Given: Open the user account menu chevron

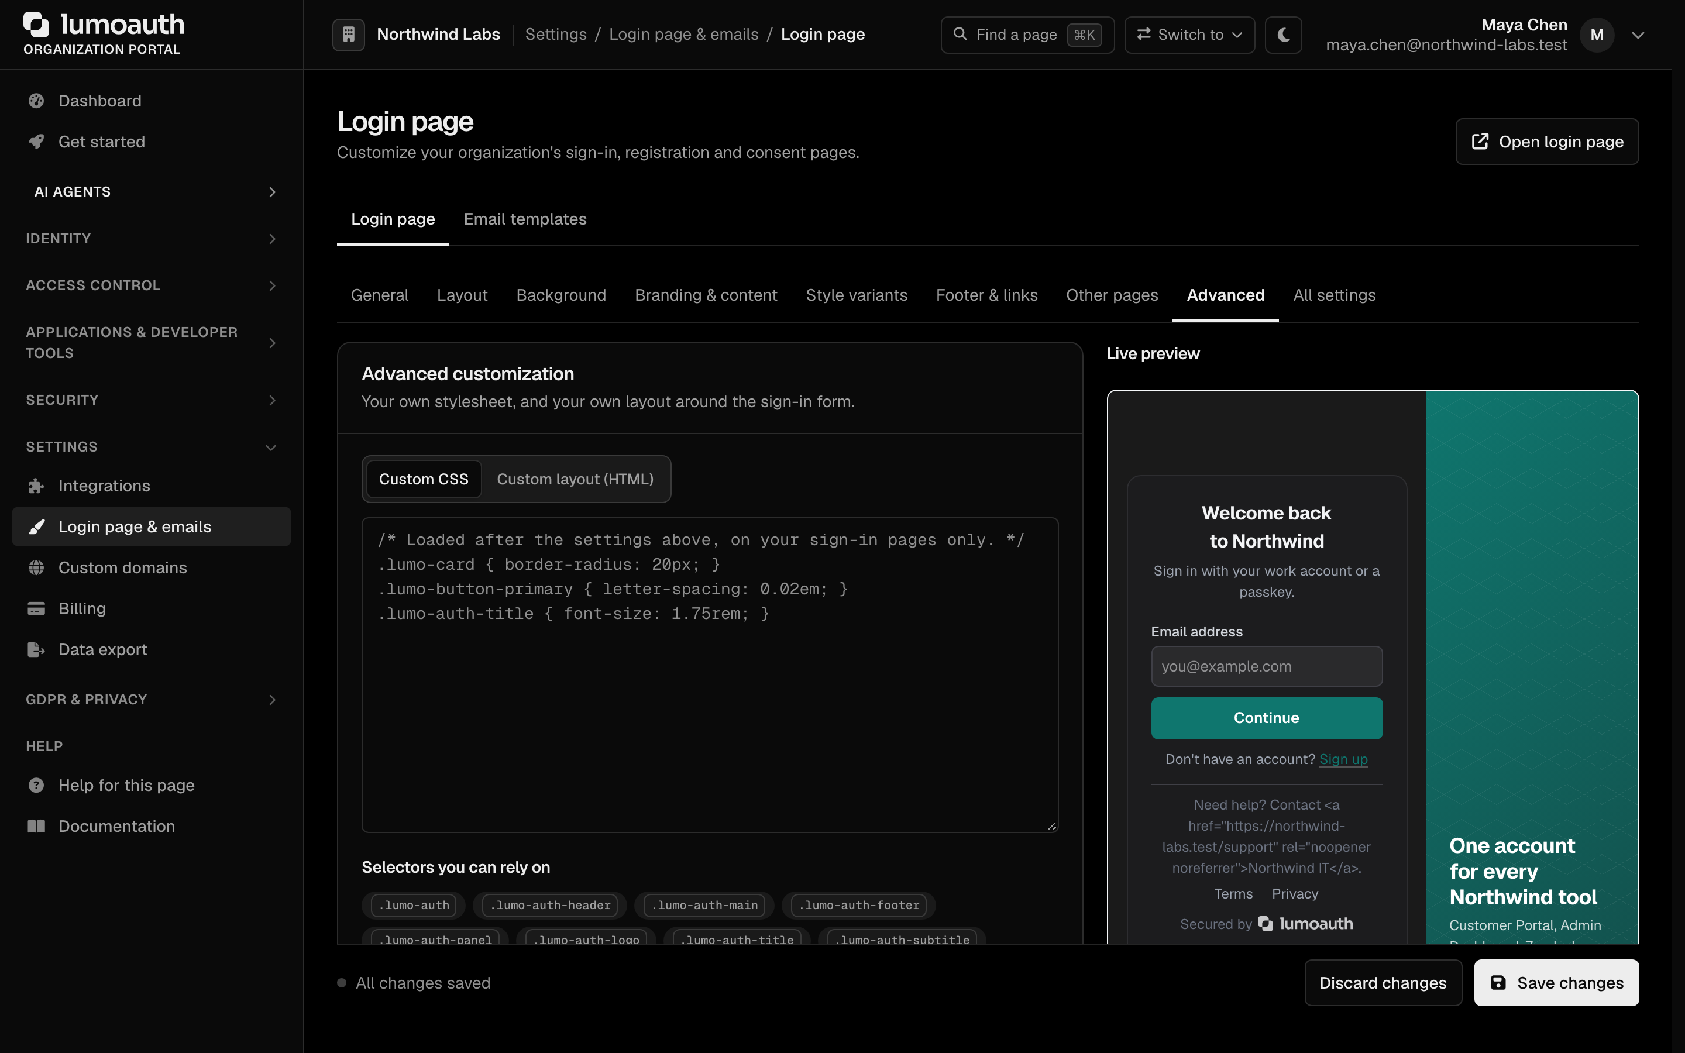Looking at the screenshot, I should coord(1638,35).
